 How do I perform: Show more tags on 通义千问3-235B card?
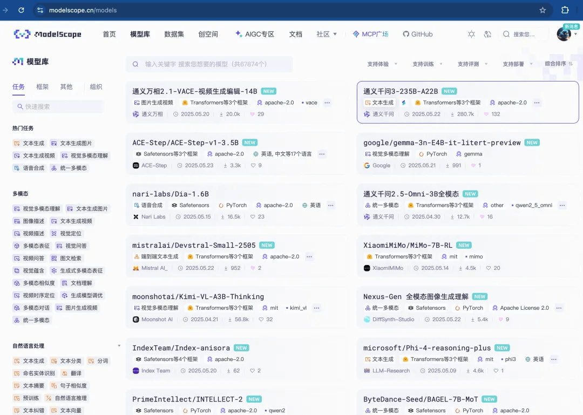pos(537,103)
